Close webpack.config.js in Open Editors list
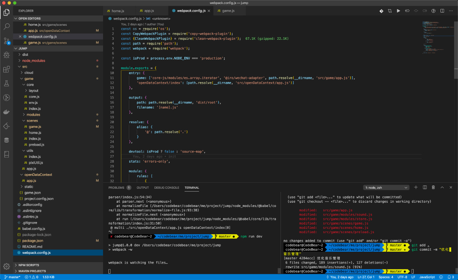Viewport: 458px width, 280px height. tap(20, 37)
